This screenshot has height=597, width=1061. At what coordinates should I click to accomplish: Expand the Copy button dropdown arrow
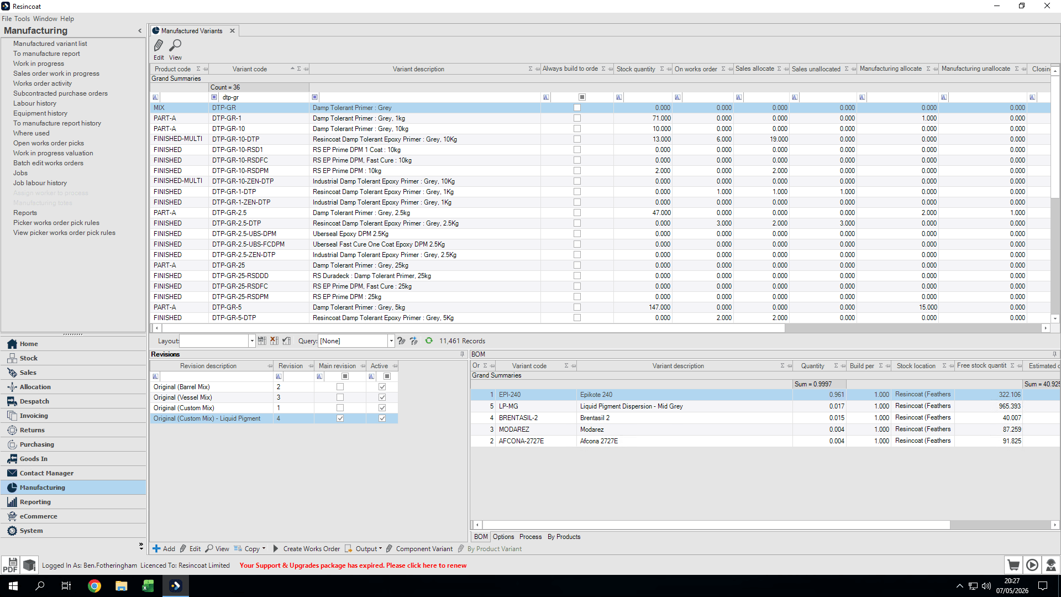pos(264,549)
